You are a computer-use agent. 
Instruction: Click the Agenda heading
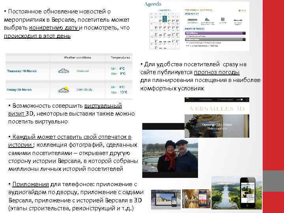pyautogui.click(x=153, y=4)
